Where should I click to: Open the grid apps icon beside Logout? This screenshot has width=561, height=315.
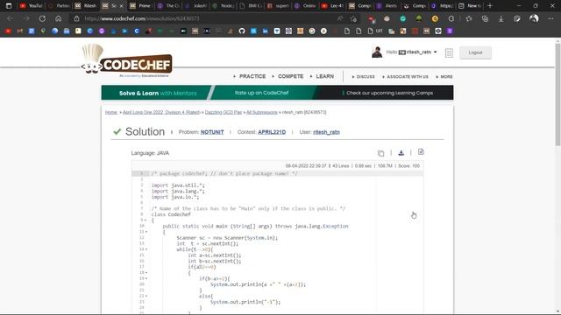click(449, 52)
